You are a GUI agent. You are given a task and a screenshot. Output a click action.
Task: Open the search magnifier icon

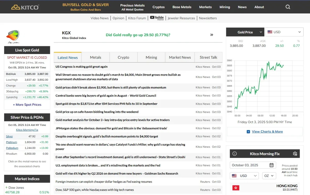click(x=288, y=7)
